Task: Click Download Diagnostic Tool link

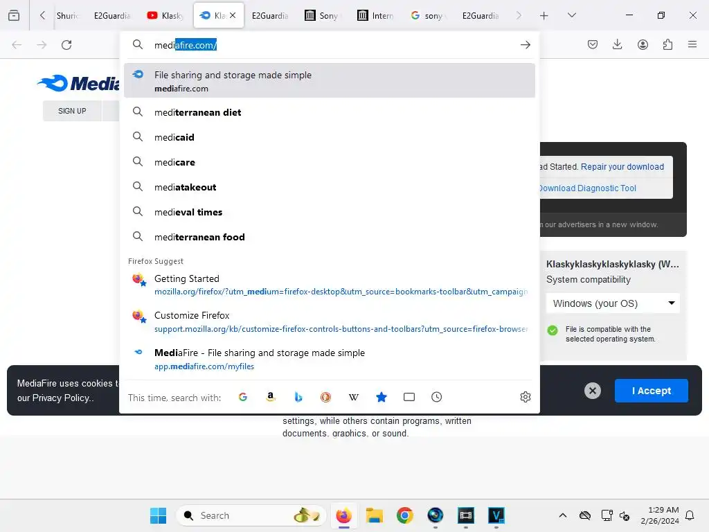Action: (x=587, y=188)
